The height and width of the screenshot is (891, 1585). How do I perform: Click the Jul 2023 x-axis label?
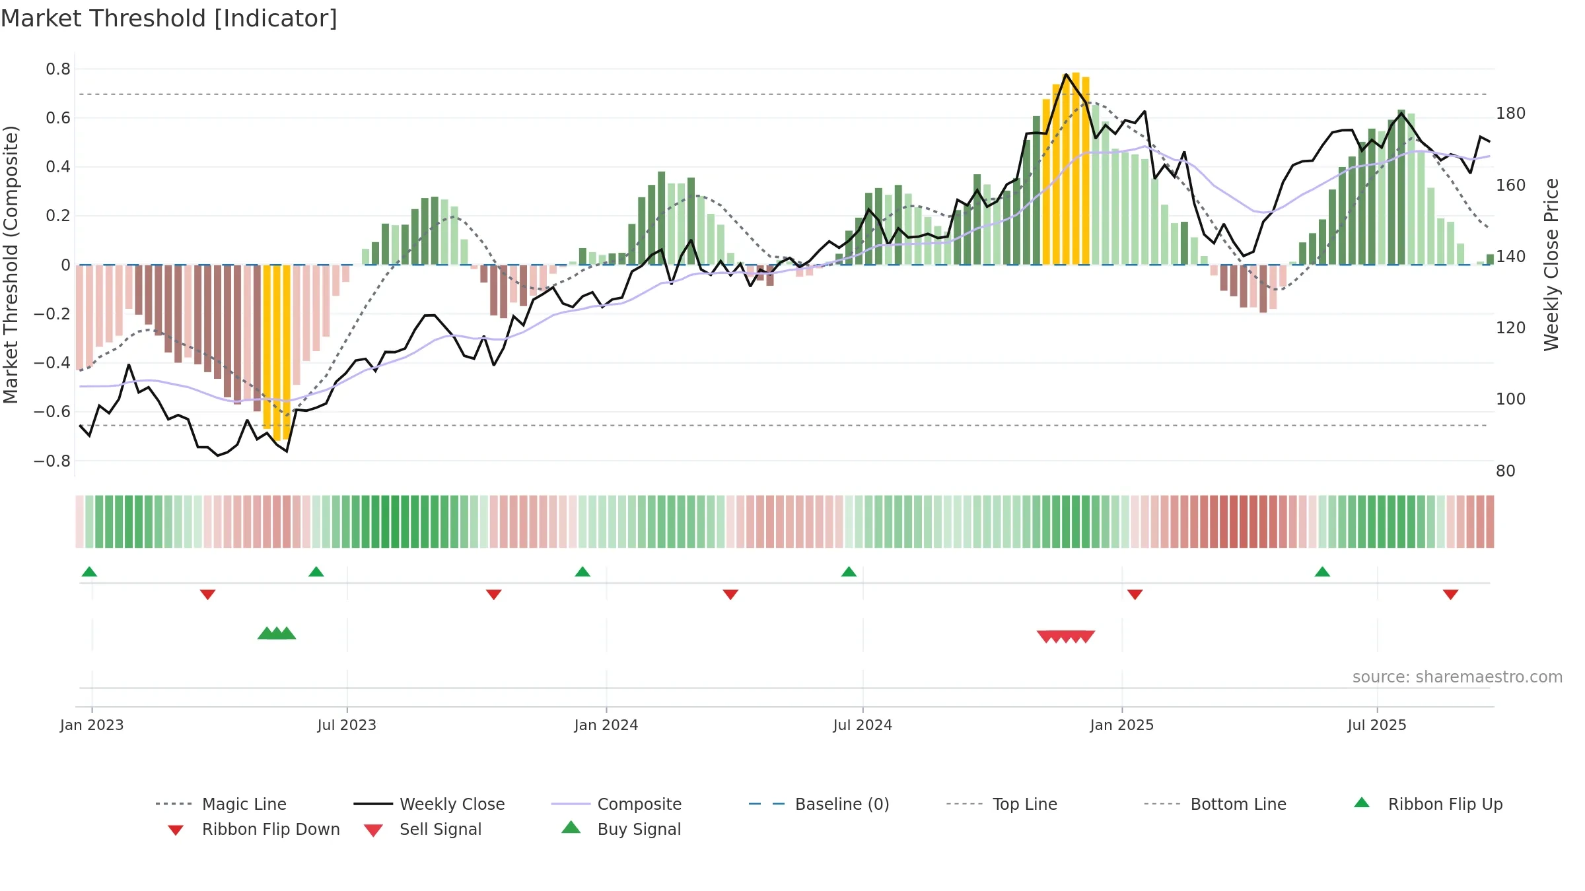pos(347,725)
